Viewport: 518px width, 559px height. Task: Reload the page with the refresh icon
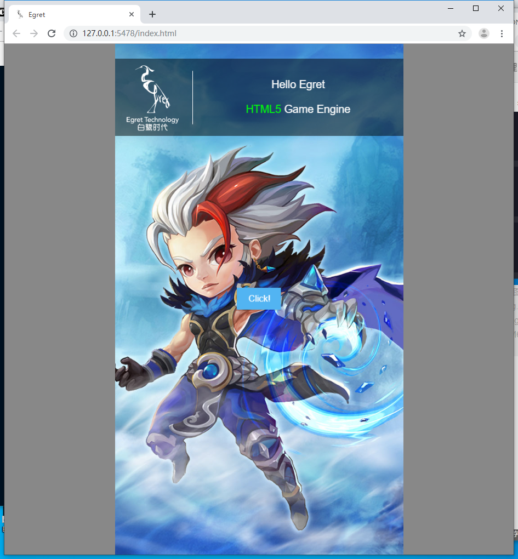coord(52,33)
